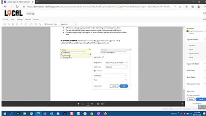Go to previous page with up arrow
206x116 pixels.
[x=78, y=104]
